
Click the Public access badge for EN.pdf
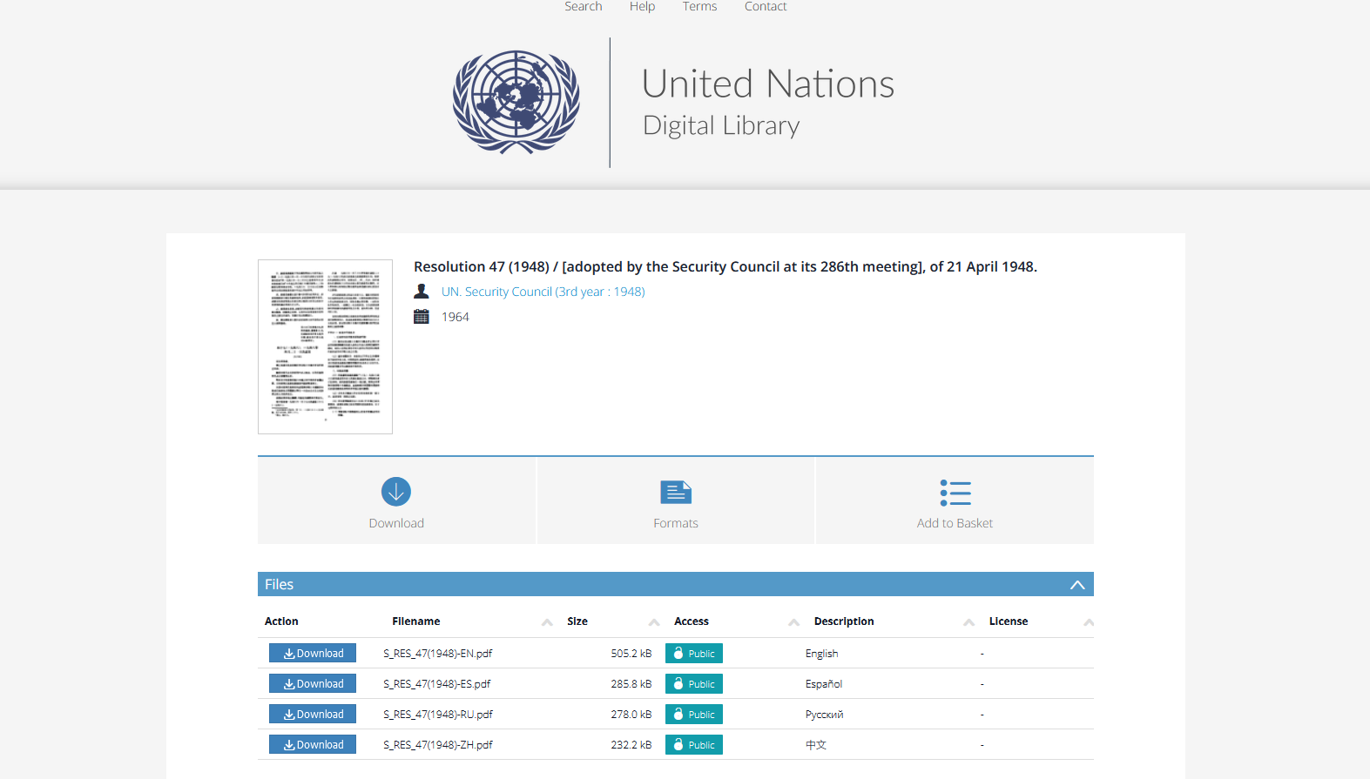click(694, 654)
